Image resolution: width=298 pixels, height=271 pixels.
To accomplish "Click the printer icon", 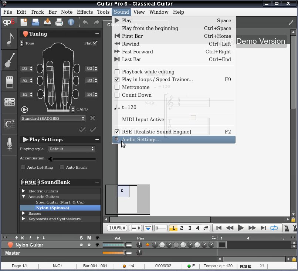I will tap(59, 22).
